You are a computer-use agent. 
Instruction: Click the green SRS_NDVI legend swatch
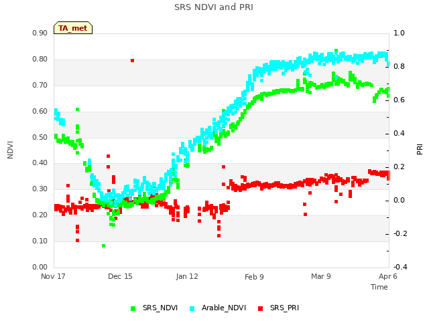tap(133, 309)
